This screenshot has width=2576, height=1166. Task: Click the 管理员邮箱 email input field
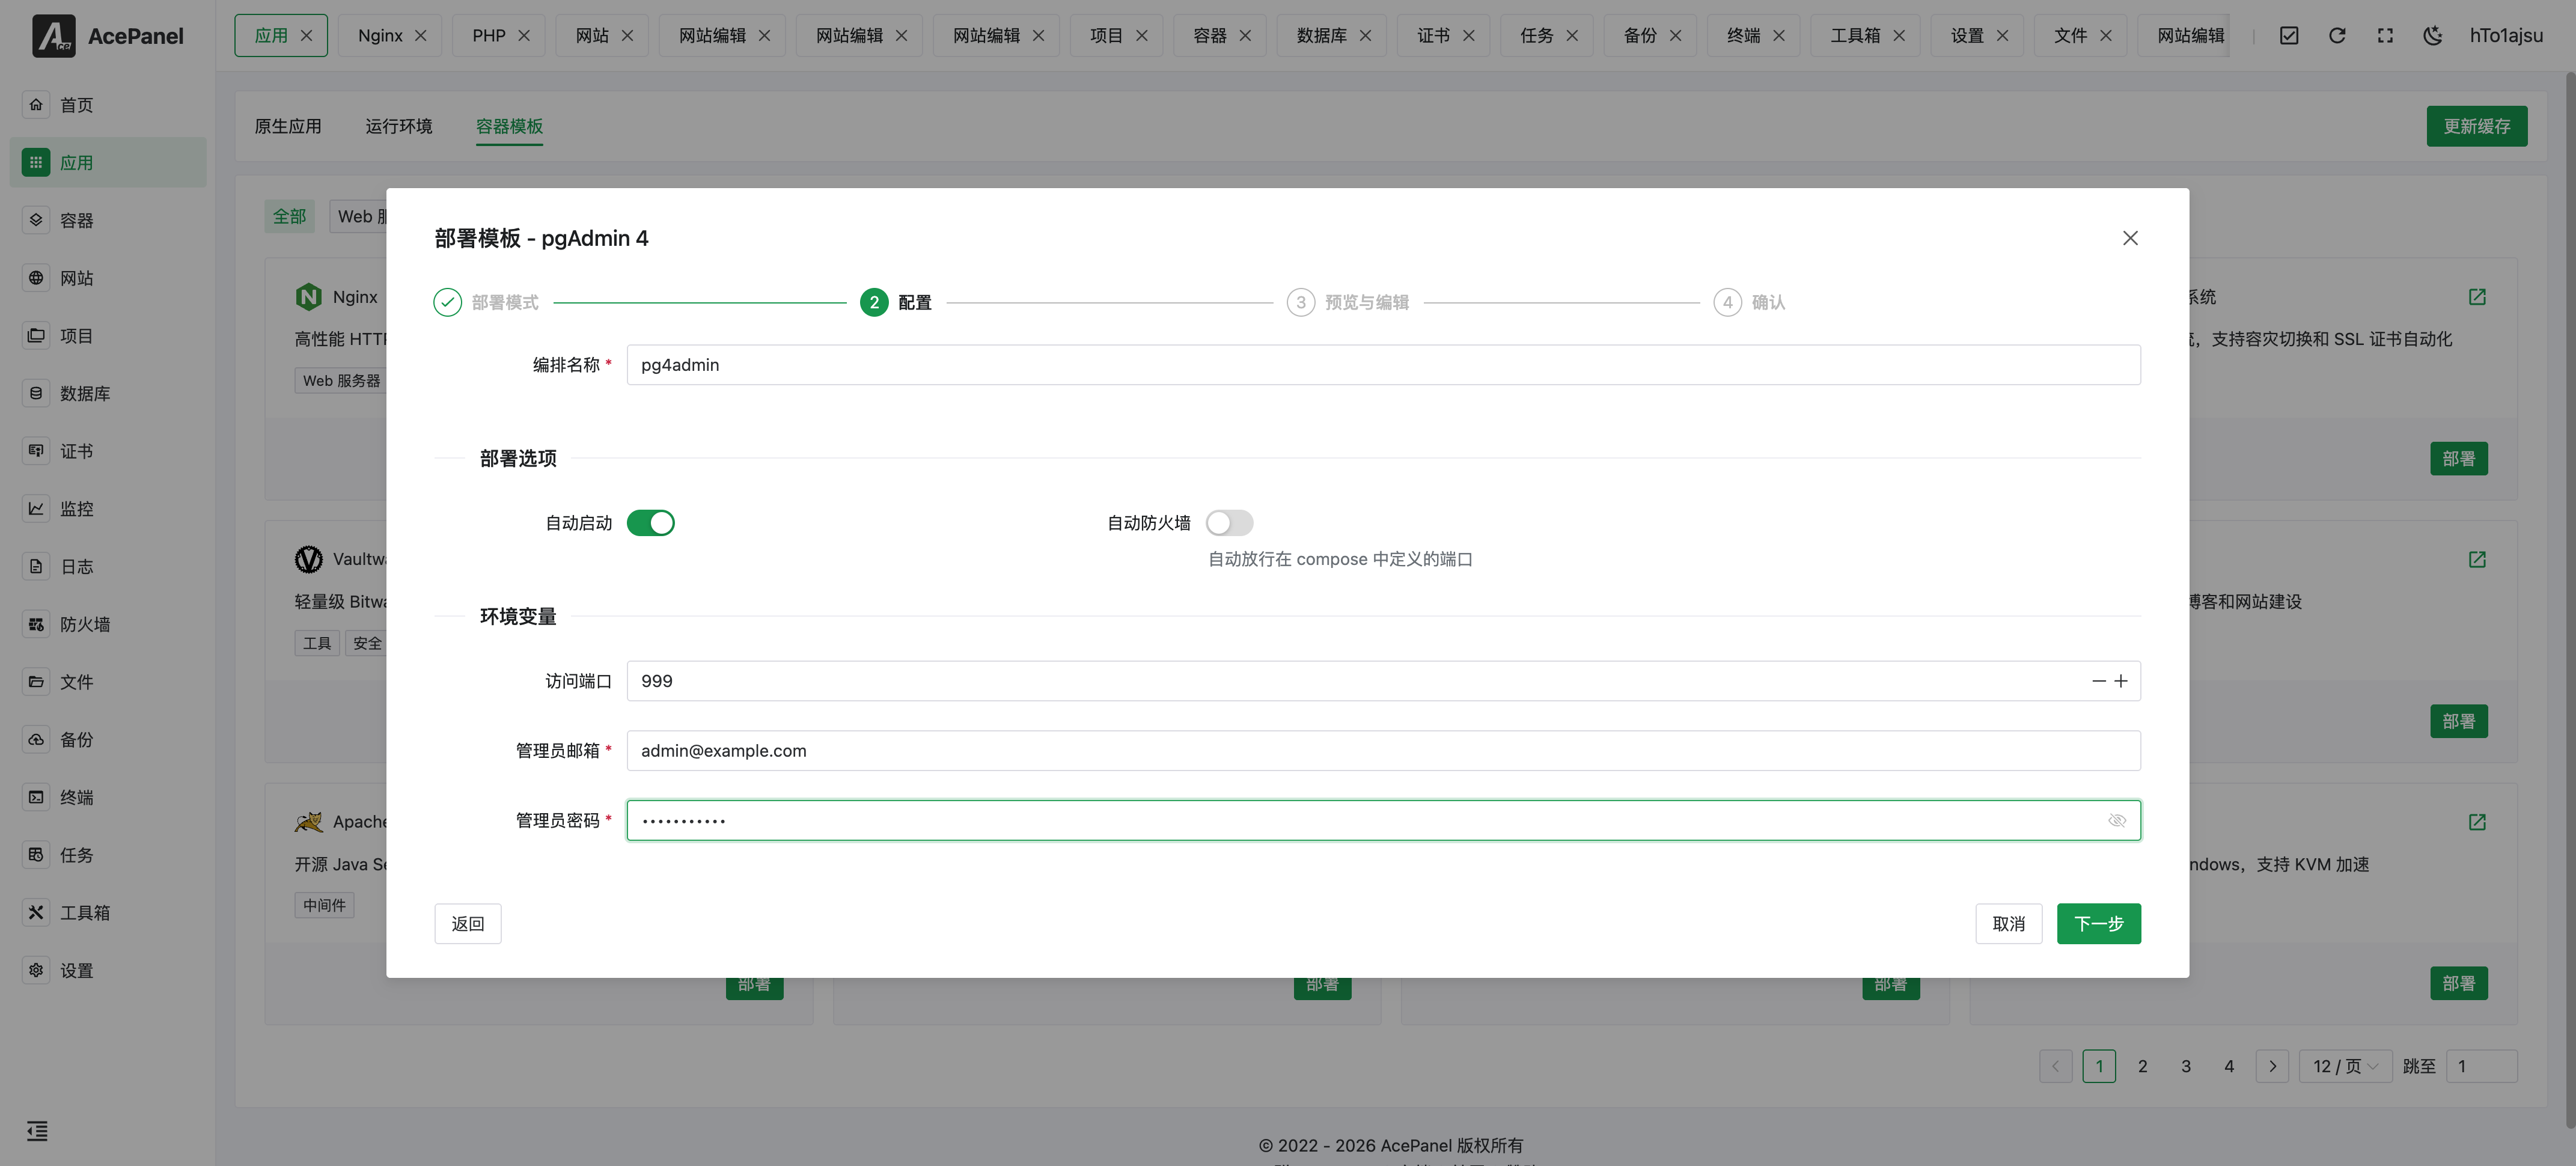tap(1382, 751)
